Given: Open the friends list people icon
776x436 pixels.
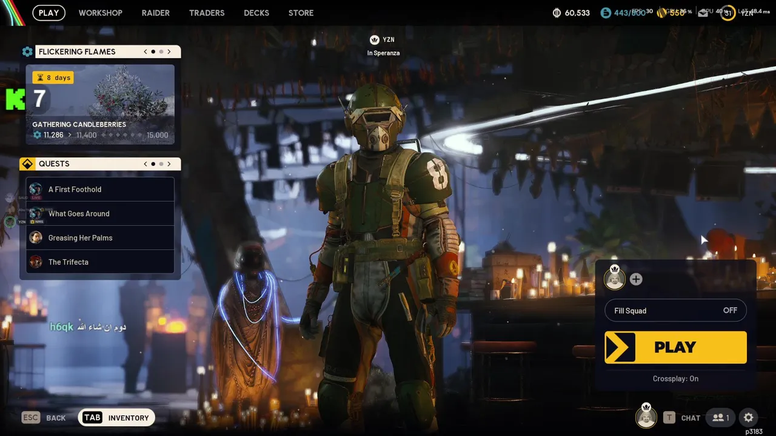Looking at the screenshot, I should point(721,417).
